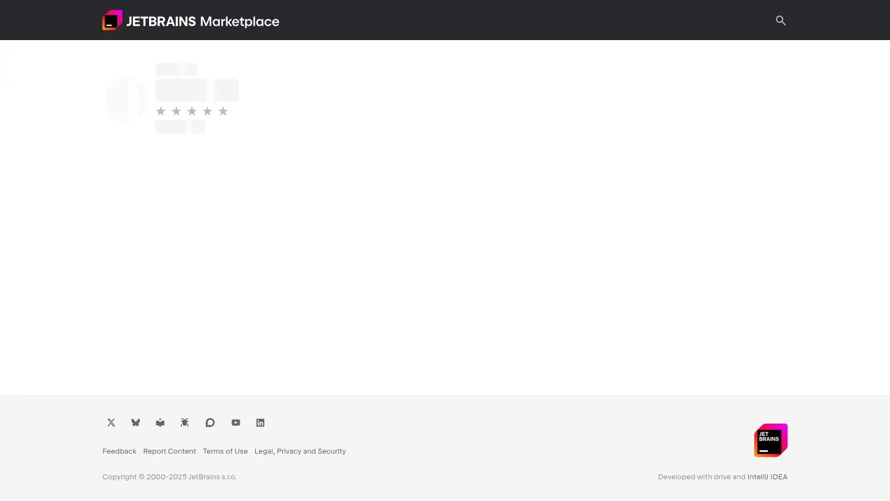The width and height of the screenshot is (890, 501).
Task: Visit the JetBrains YouTube channel
Action: click(236, 423)
